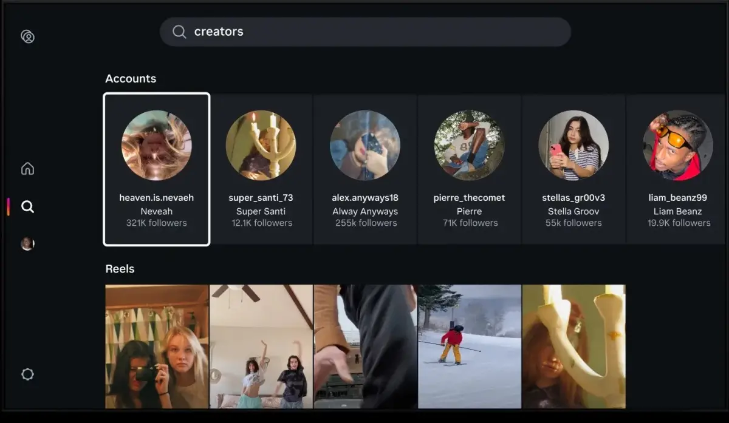Open the first reel with two girls mirror selfie
Image resolution: width=729 pixels, height=423 pixels.
click(156, 346)
